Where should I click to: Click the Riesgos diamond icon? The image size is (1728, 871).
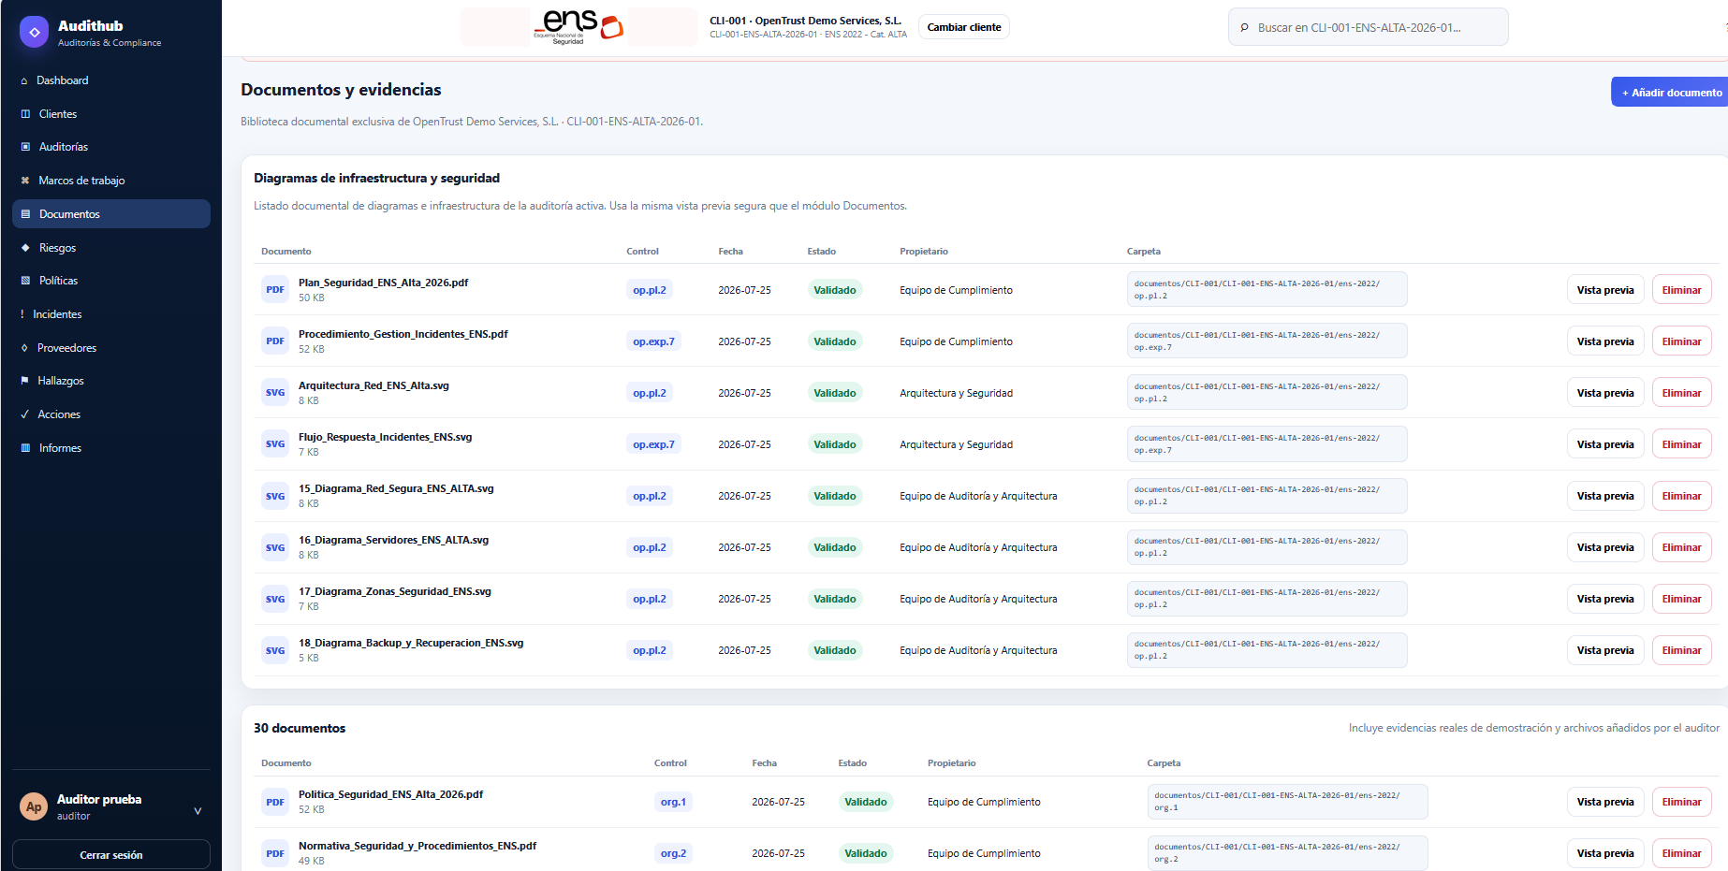click(25, 248)
